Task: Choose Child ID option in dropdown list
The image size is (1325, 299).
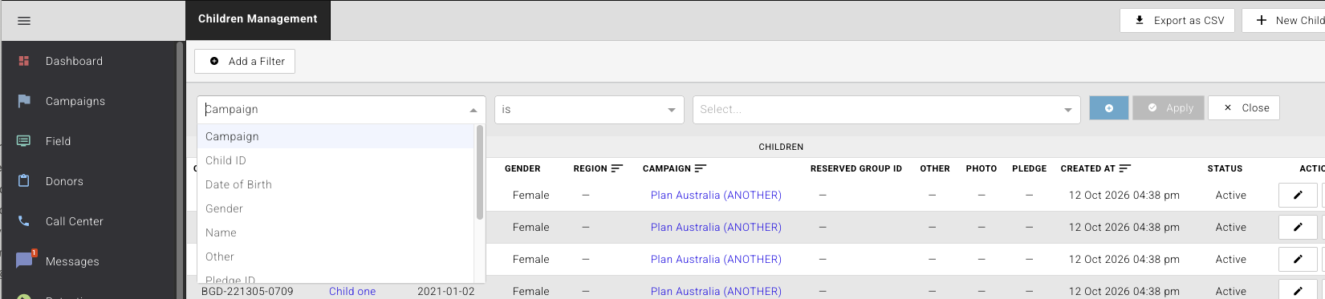Action: point(335,160)
